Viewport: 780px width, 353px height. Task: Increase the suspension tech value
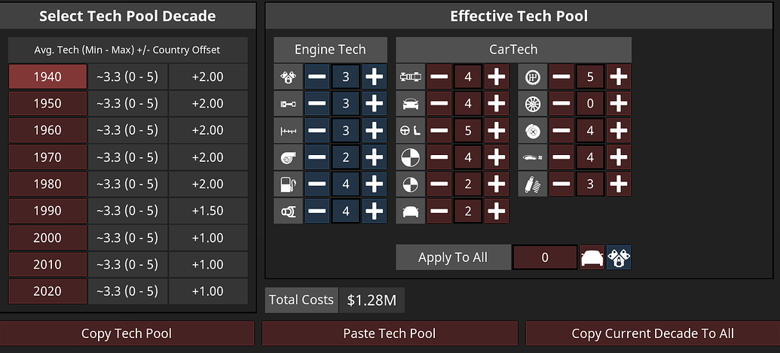click(619, 184)
